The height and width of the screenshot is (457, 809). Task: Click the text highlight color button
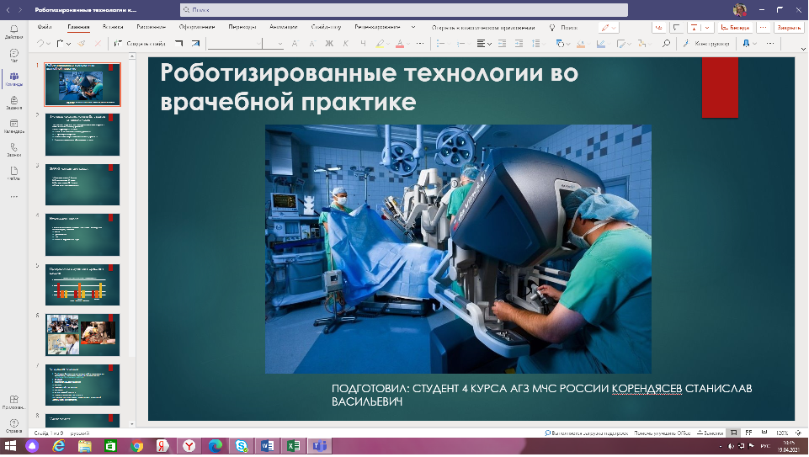[381, 44]
